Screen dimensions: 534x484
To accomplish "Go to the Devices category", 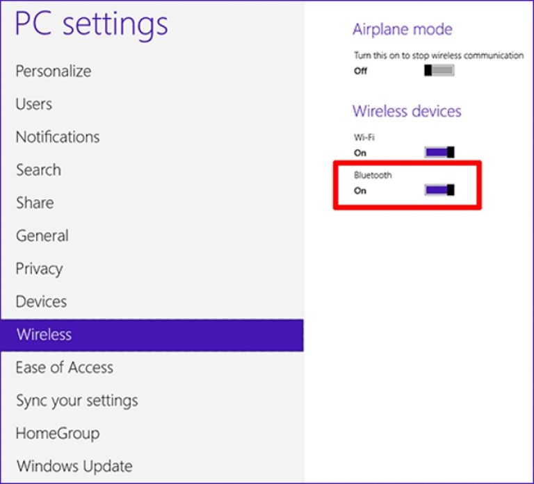I will click(x=42, y=301).
